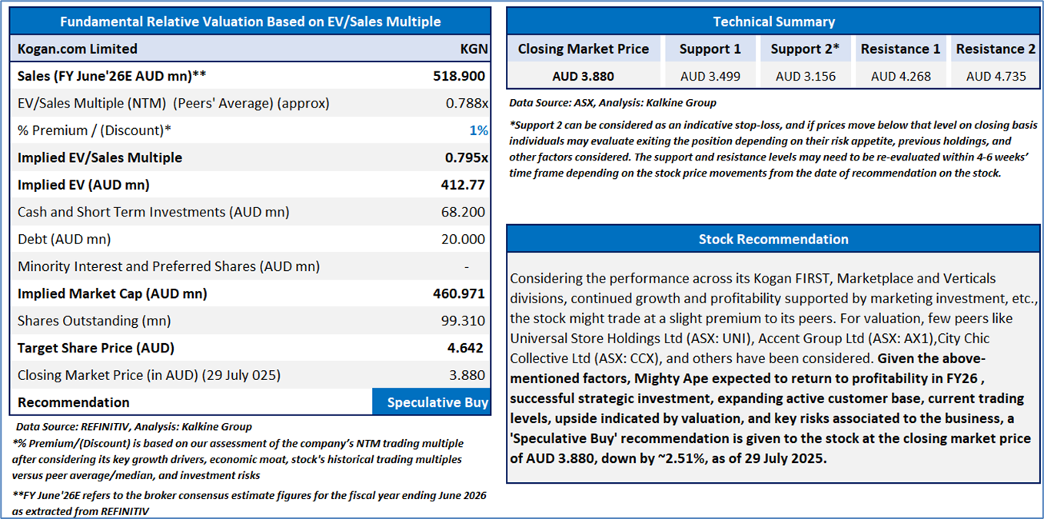Click the Support 2* column header
The width and height of the screenshot is (1044, 519).
click(805, 49)
